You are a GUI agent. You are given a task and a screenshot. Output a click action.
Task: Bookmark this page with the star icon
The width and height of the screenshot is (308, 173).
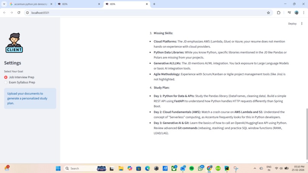tap(268, 13)
